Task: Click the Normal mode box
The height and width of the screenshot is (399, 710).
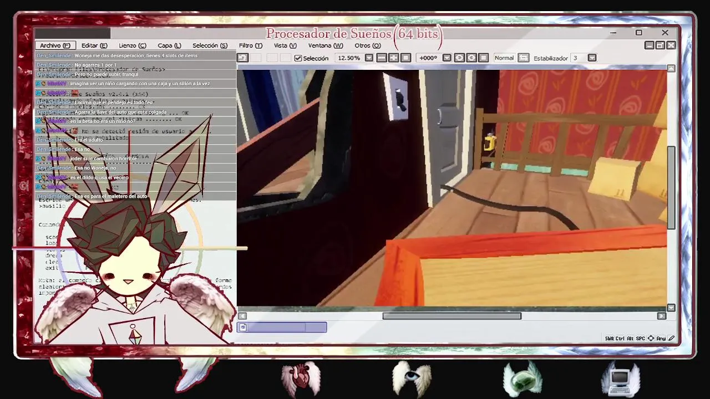Action: click(504, 58)
